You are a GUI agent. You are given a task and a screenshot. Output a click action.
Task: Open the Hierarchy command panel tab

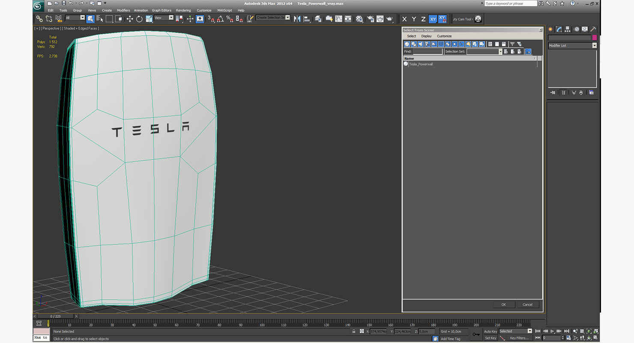coord(568,29)
